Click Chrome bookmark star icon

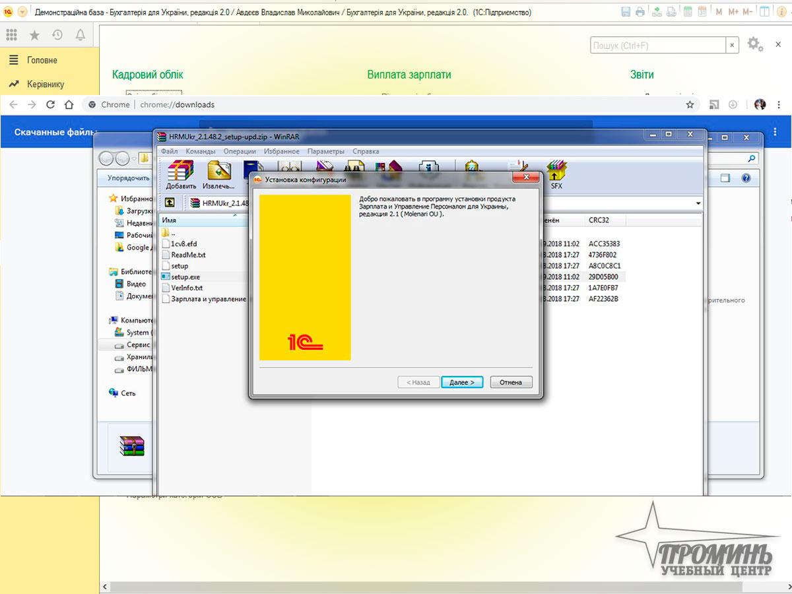690,104
